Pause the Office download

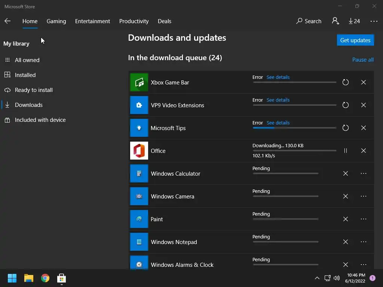[x=345, y=151]
